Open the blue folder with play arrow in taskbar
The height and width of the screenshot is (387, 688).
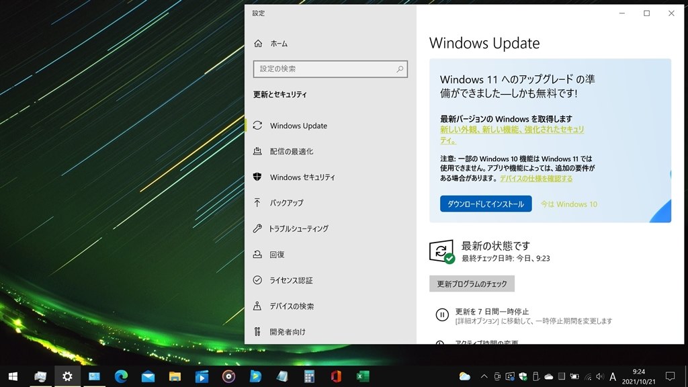(x=202, y=376)
